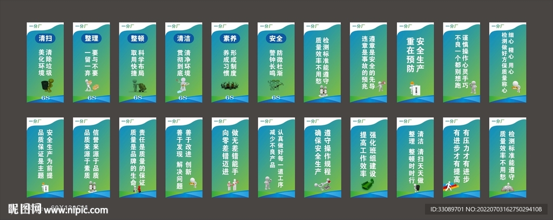This screenshot has height=220, width=553.
Task: Click the book figure on bottom-row 检测标准能遵守 poster
Action: [x=507, y=188]
